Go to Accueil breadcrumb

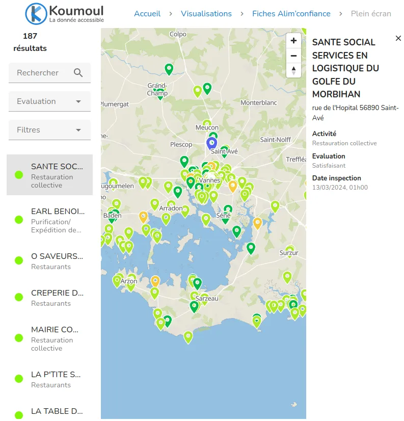147,14
